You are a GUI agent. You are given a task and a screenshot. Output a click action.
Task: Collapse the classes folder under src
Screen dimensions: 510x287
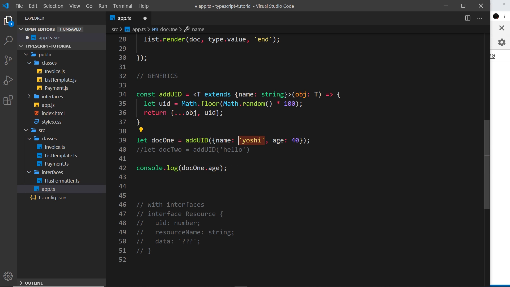29,139
